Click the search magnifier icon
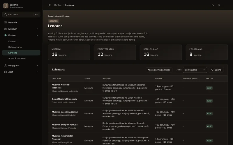Image resolution: width=233 pixels, height=145 pixels. [x=6, y=14]
